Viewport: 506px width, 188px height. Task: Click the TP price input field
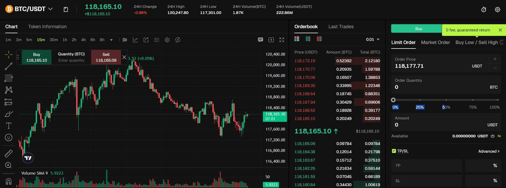427,166
